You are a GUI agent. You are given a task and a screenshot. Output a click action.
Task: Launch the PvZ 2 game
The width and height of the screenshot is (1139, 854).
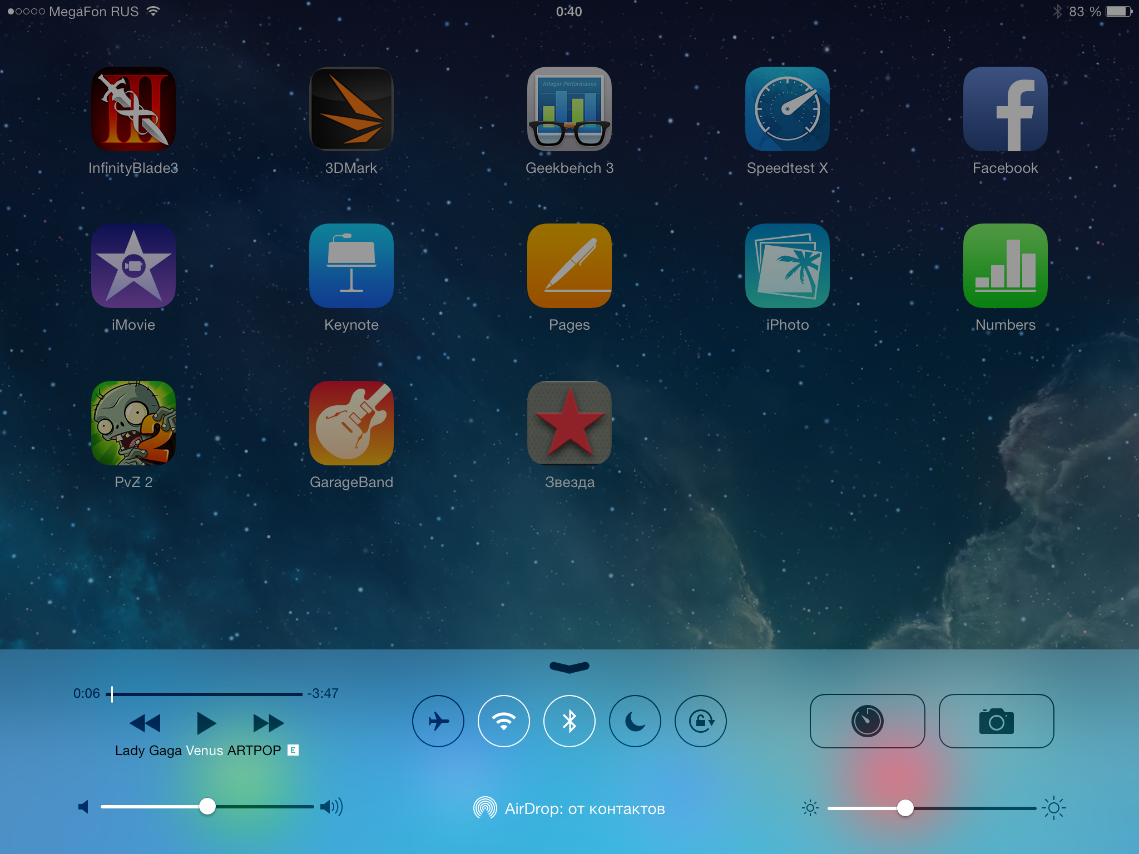coord(133,423)
